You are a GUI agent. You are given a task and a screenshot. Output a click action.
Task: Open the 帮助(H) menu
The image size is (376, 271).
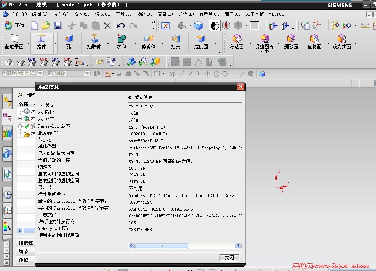[x=276, y=14]
